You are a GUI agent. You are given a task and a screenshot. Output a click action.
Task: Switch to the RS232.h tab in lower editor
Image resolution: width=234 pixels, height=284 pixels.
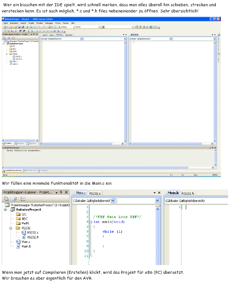tap(188, 193)
